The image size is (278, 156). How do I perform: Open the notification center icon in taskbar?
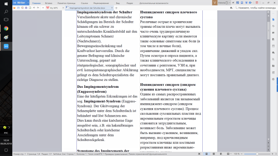tap(6, 150)
